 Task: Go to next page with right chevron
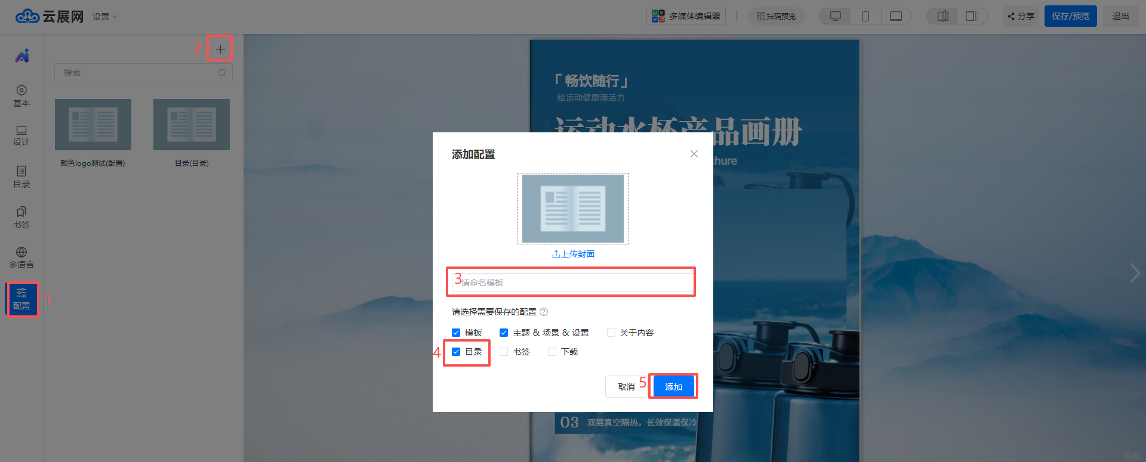point(1134,273)
